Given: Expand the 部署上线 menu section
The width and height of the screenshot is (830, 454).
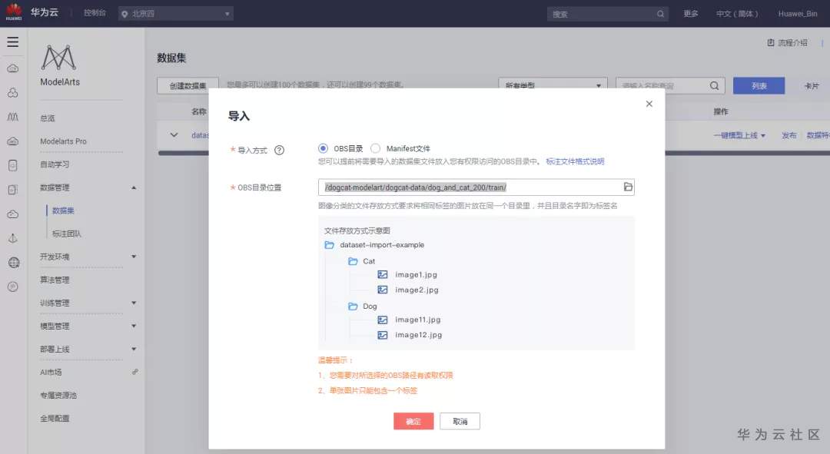Looking at the screenshot, I should coord(134,350).
